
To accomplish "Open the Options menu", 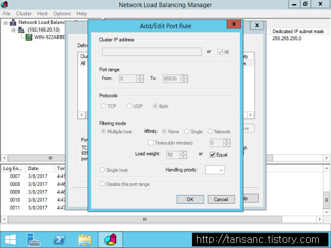I will click(x=62, y=14).
